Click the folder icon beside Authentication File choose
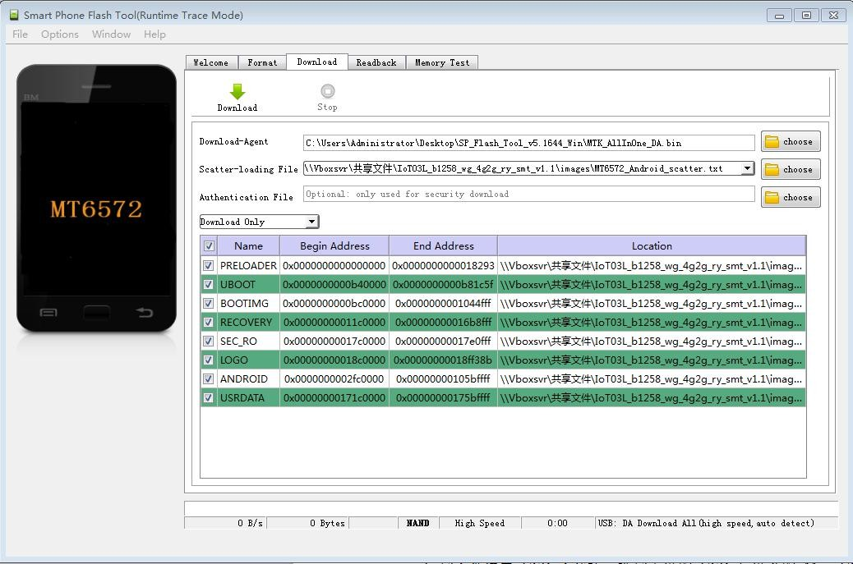Viewport: 853px width, 564px height. pyautogui.click(x=772, y=197)
